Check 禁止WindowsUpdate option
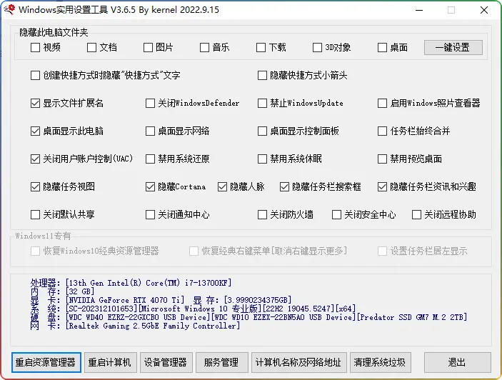The width and height of the screenshot is (502, 380). pyautogui.click(x=262, y=103)
